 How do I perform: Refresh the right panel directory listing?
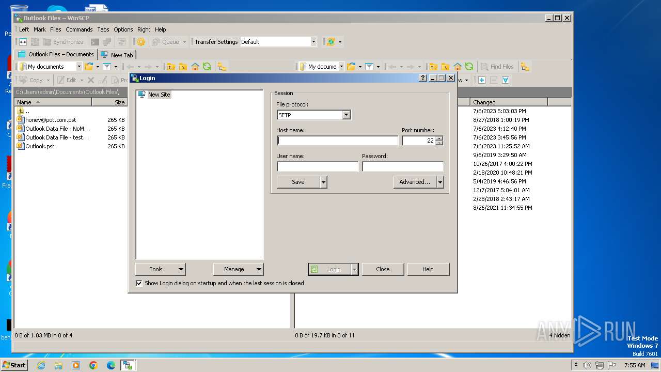tap(469, 67)
